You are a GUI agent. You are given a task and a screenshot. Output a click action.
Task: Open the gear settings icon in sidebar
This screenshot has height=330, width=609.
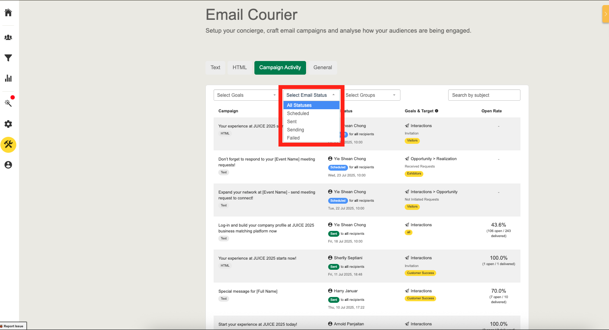point(8,124)
